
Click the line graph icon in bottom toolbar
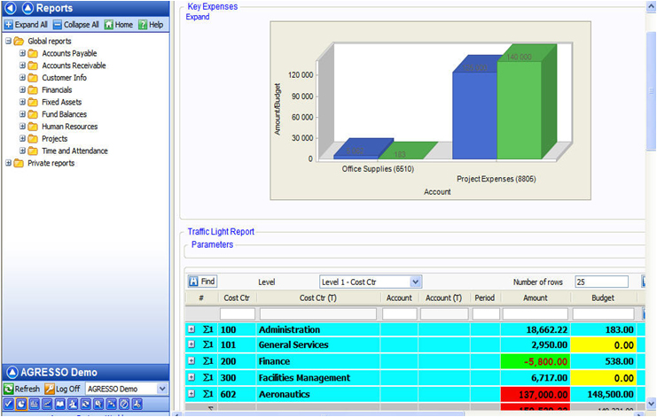point(47,404)
